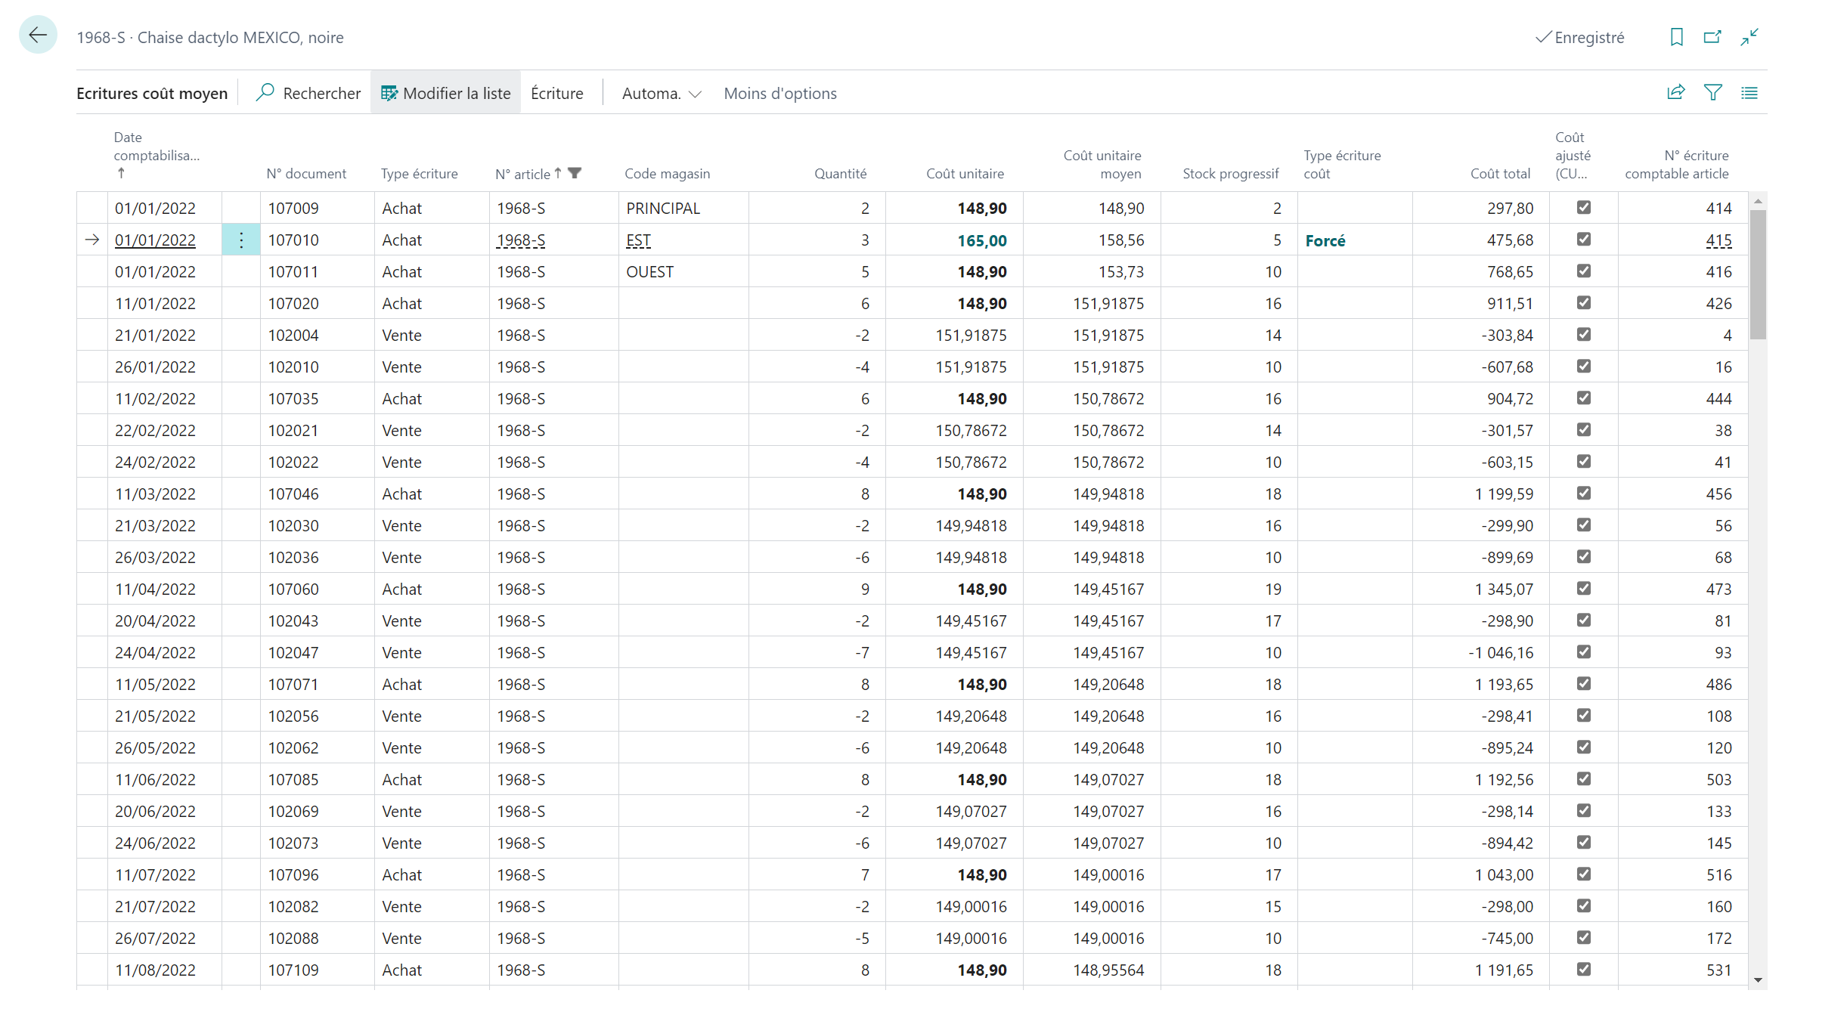The width and height of the screenshot is (1844, 1015).
Task: Click total cost -1 046,16 cell
Action: (1480, 652)
